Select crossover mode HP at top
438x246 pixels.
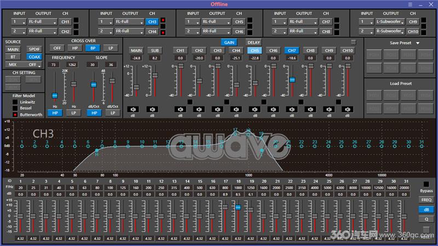[75, 48]
